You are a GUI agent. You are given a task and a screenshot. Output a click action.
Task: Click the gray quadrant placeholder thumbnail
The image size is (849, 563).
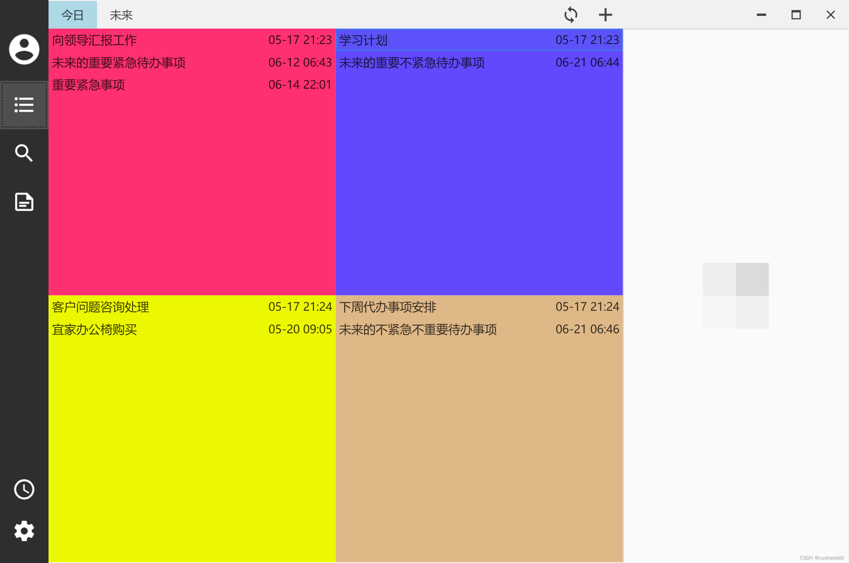click(736, 296)
